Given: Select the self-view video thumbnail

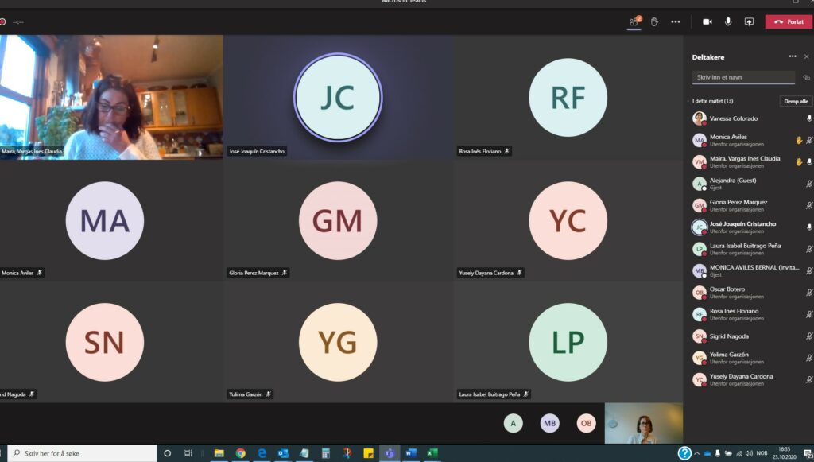Looking at the screenshot, I should click(x=643, y=423).
